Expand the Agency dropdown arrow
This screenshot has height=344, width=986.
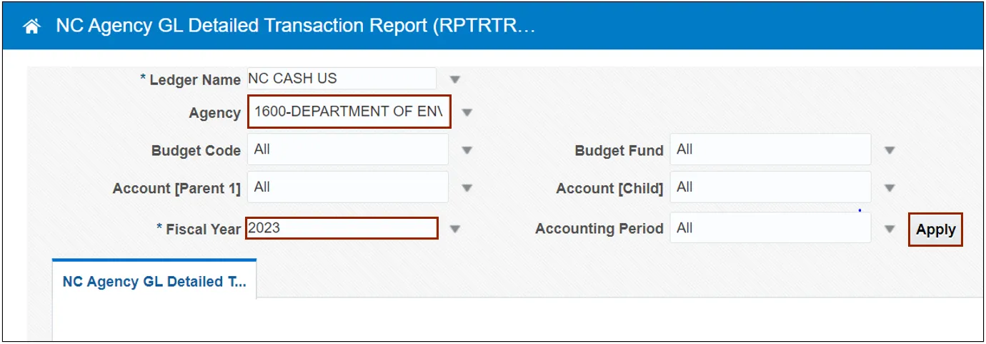(x=467, y=112)
